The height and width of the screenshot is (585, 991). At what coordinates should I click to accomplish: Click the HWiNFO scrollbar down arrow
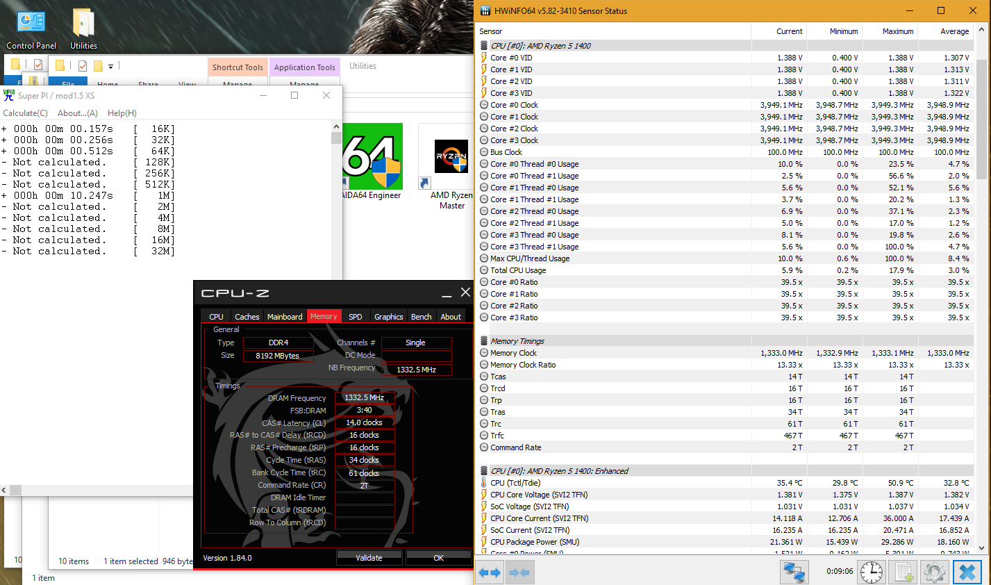pyautogui.click(x=982, y=549)
